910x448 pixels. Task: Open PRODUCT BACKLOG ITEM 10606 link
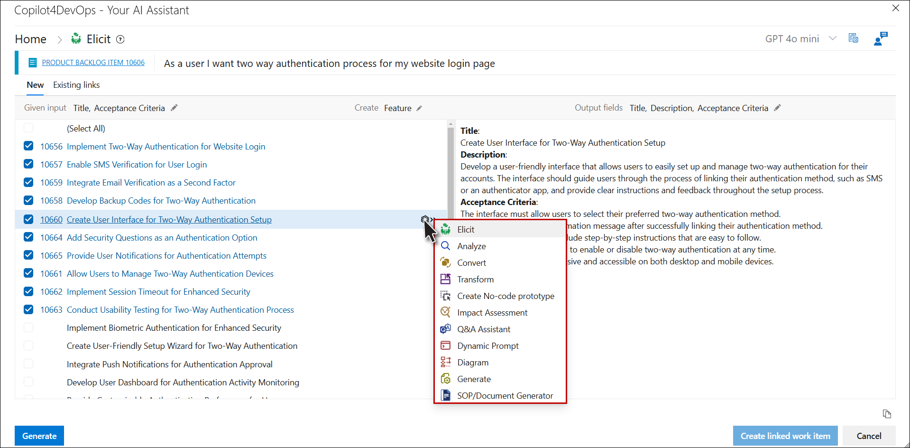pyautogui.click(x=93, y=63)
